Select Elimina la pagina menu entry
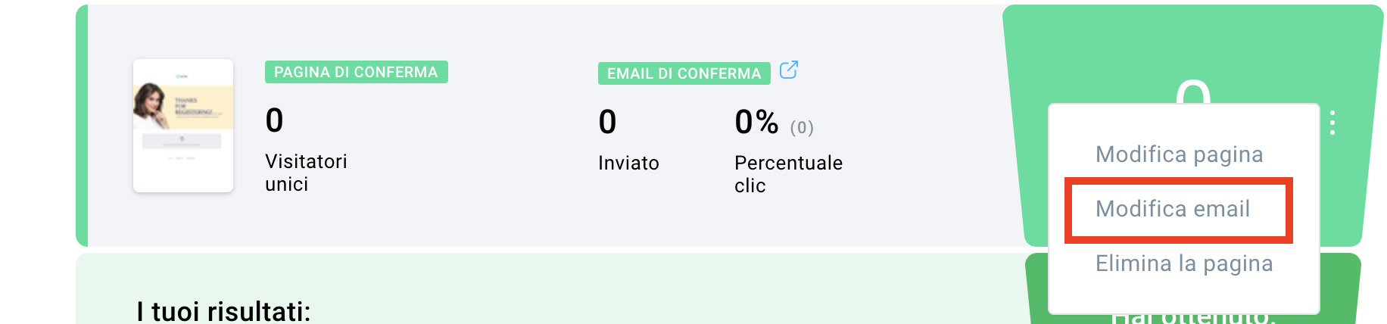Screen dimensions: 1387x324 pyautogui.click(x=1183, y=263)
